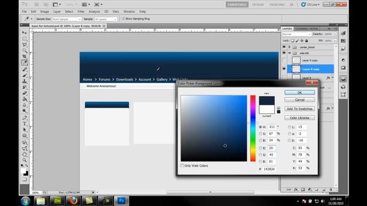Click the lock position icon
The width and height of the screenshot is (367, 206).
[302, 41]
